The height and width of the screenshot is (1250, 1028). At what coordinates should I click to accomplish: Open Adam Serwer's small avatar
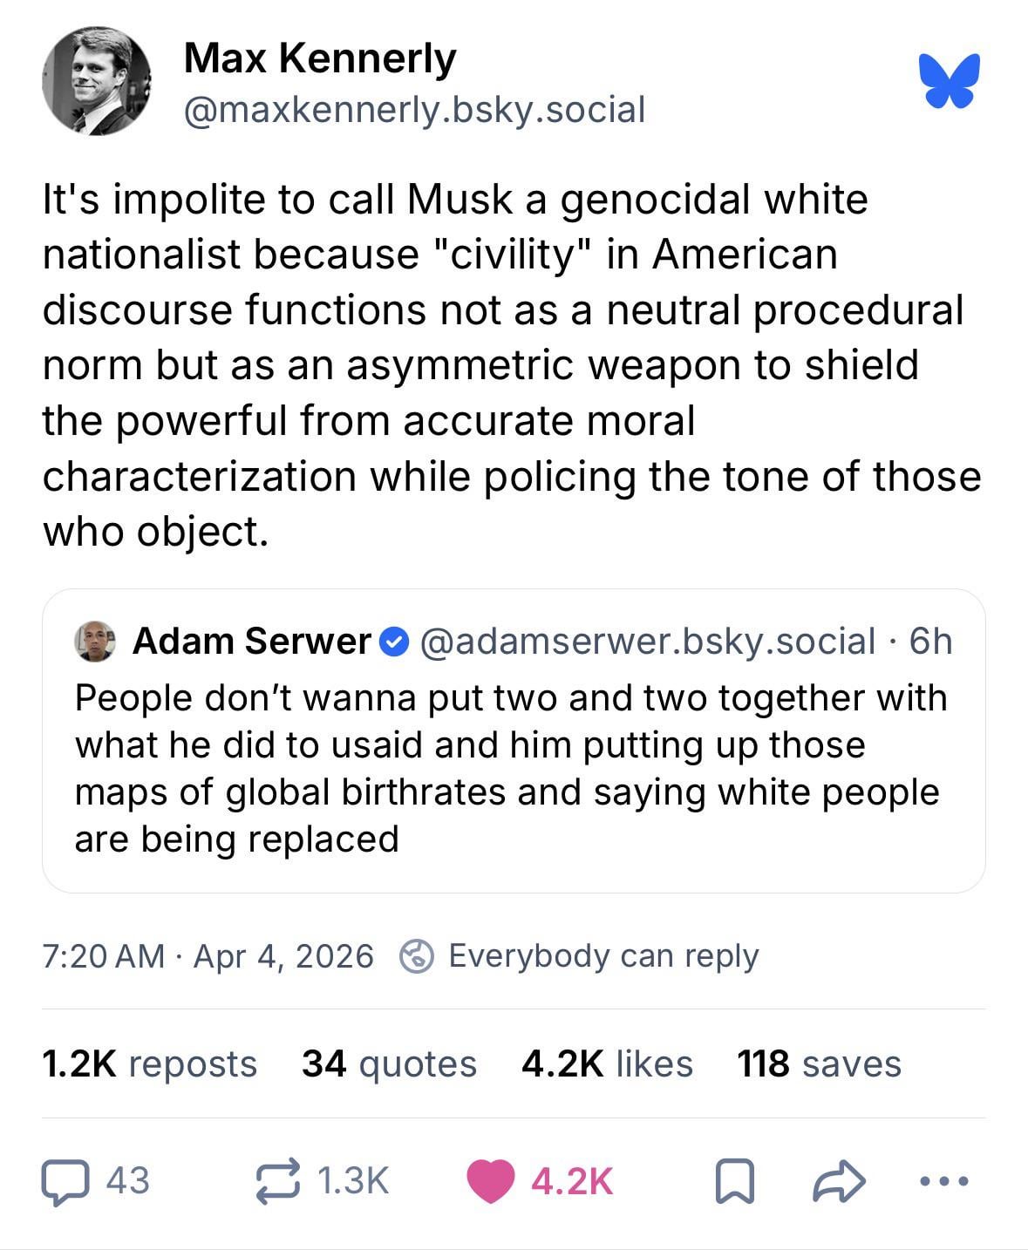click(x=95, y=642)
